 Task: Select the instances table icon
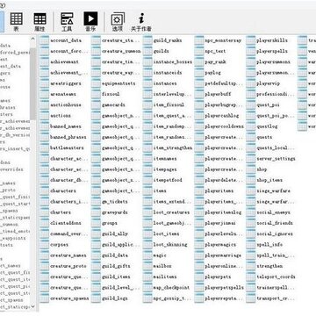[x=147, y=83]
